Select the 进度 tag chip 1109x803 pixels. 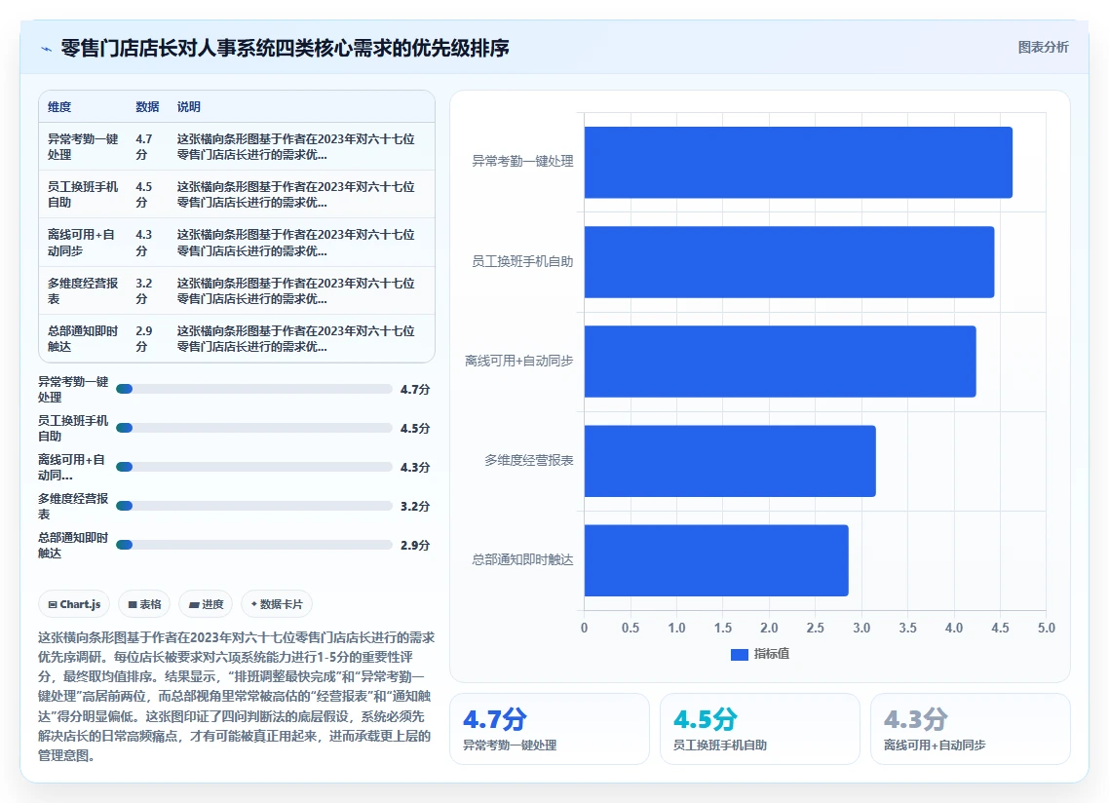tap(207, 604)
